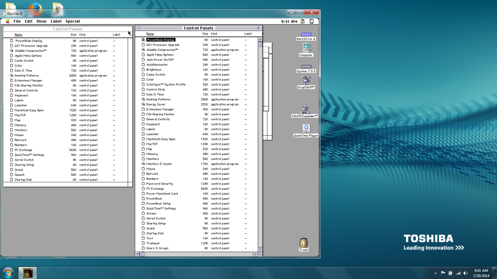
Task: Click the zoom box of front Control Panels window
Action: click(x=258, y=28)
